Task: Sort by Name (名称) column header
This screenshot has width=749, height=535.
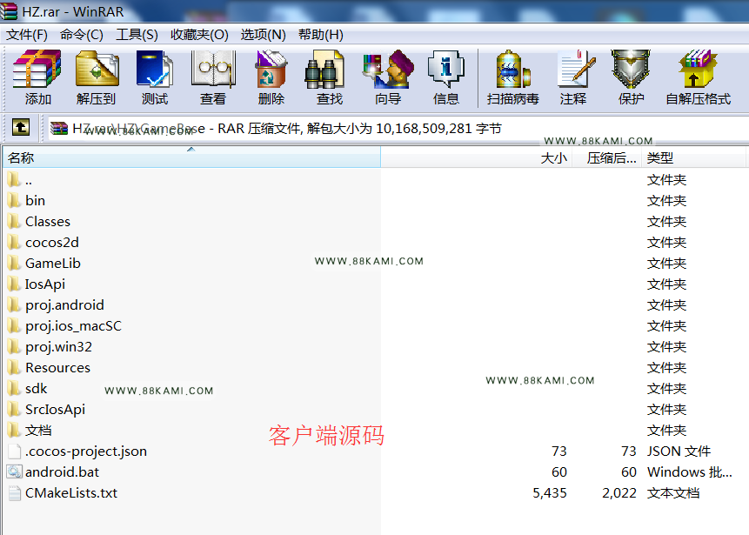Action: tap(191, 157)
